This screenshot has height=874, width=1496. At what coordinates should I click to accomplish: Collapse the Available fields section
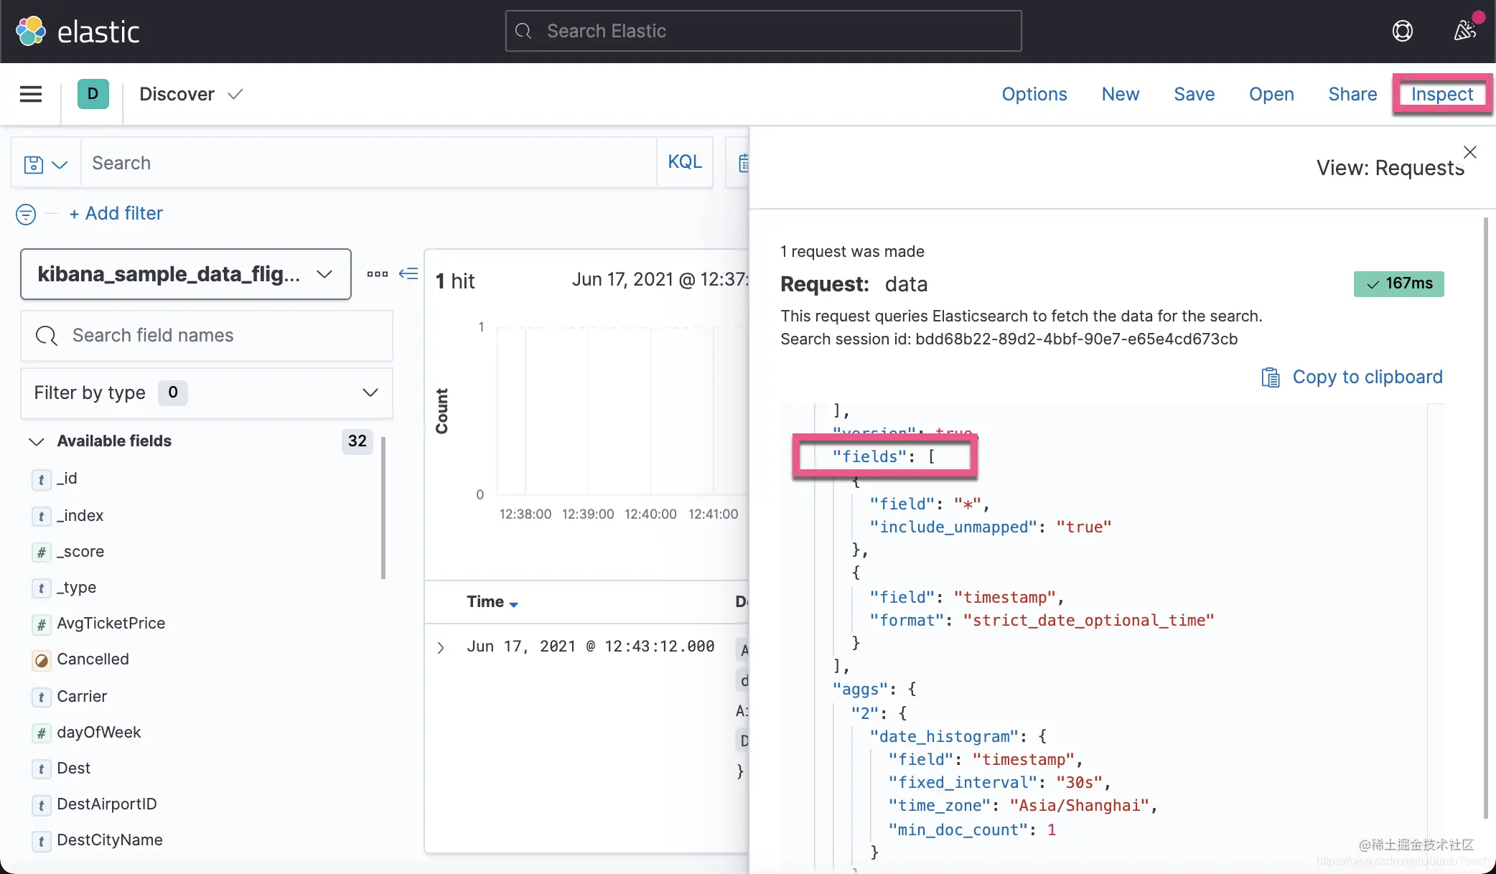(x=35, y=441)
